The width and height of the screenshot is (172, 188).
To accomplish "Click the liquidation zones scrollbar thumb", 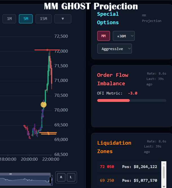I will (164, 173).
